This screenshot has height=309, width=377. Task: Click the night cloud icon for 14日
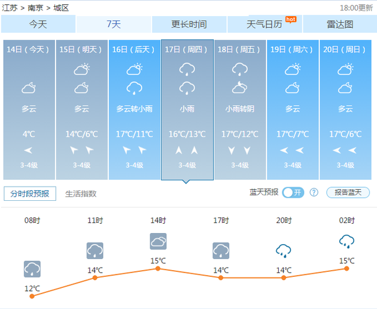(x=28, y=88)
